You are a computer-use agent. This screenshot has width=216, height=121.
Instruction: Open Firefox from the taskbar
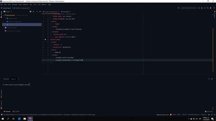point(19,119)
